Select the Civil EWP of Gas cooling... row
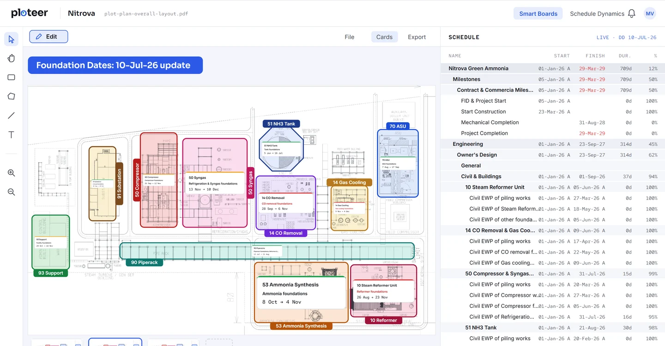665x346 pixels. point(553,263)
